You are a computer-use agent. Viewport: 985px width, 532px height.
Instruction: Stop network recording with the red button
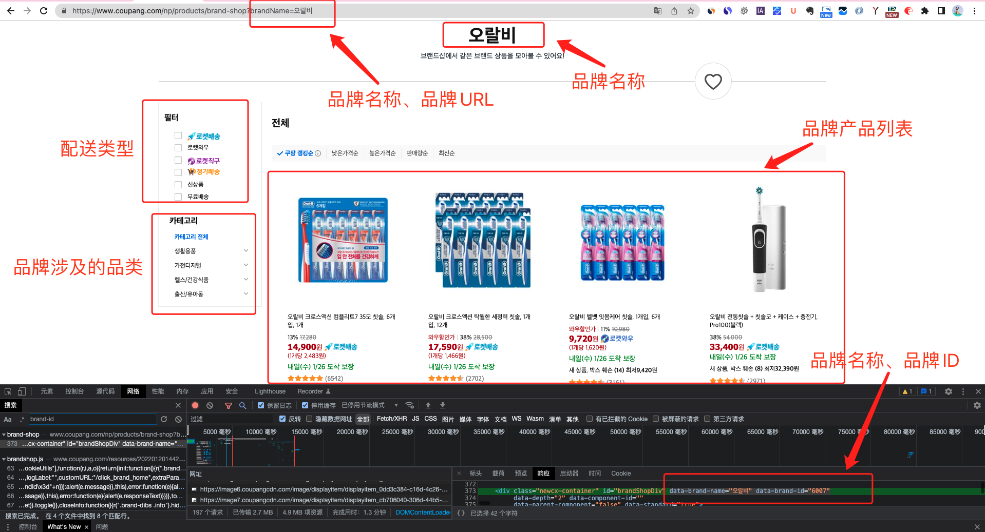[195, 405]
